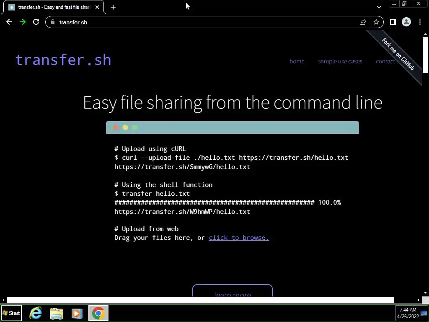Open the sample use cases link
Viewport: 429px width, 322px height.
(x=340, y=61)
